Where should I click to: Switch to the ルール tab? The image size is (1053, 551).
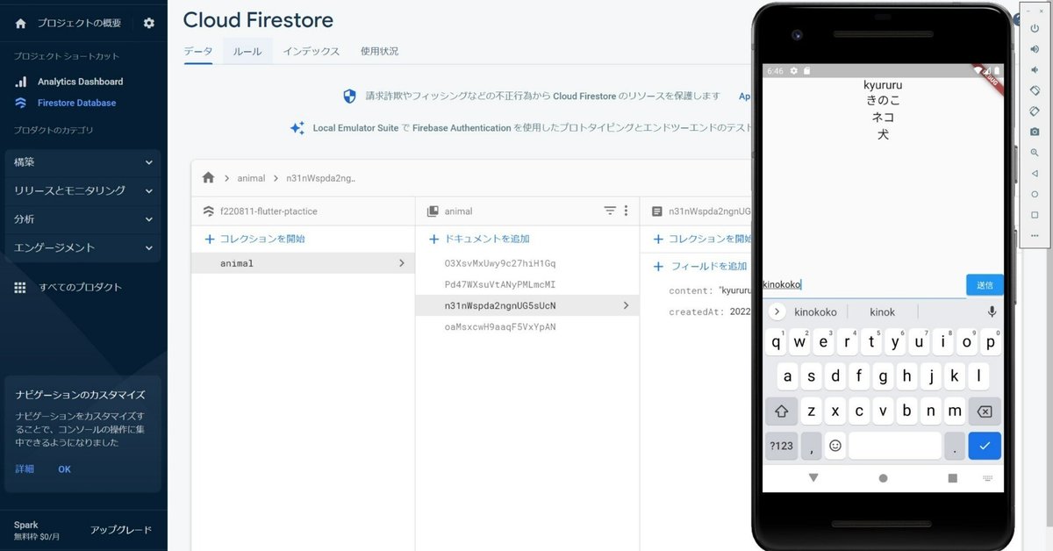coord(247,51)
